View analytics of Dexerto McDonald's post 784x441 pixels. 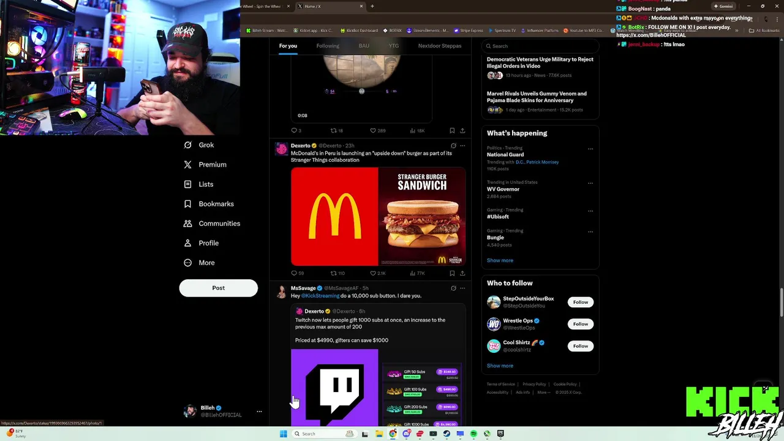[x=417, y=273]
